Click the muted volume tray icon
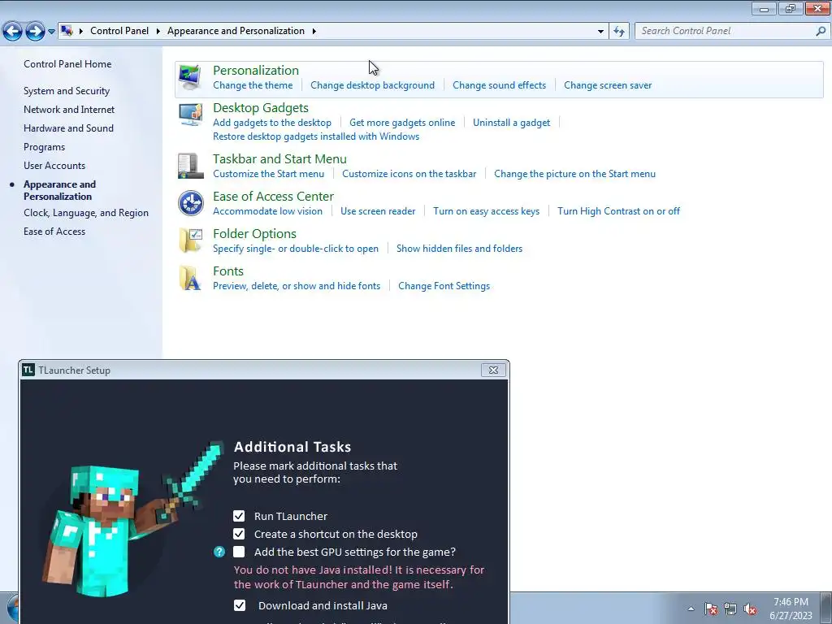This screenshot has width=832, height=624. [750, 609]
